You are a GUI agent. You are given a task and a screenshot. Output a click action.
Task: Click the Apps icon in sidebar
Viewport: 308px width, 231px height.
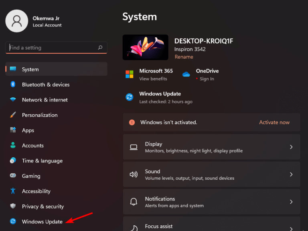click(13, 130)
